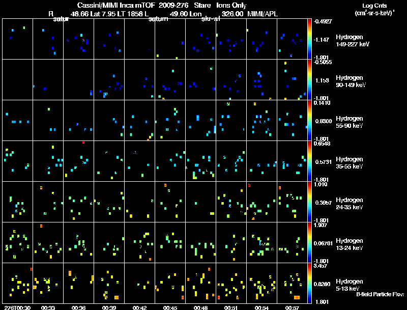Click the colorbar maximum value '3.457'
Image resolution: width=407 pixels, height=310 pixels.
(321, 266)
